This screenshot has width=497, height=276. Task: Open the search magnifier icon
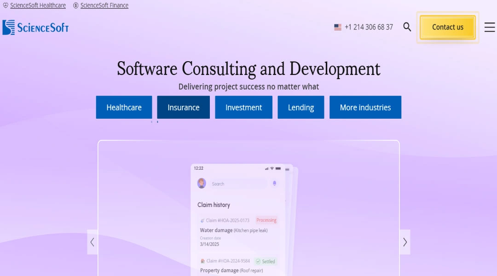[407, 27]
